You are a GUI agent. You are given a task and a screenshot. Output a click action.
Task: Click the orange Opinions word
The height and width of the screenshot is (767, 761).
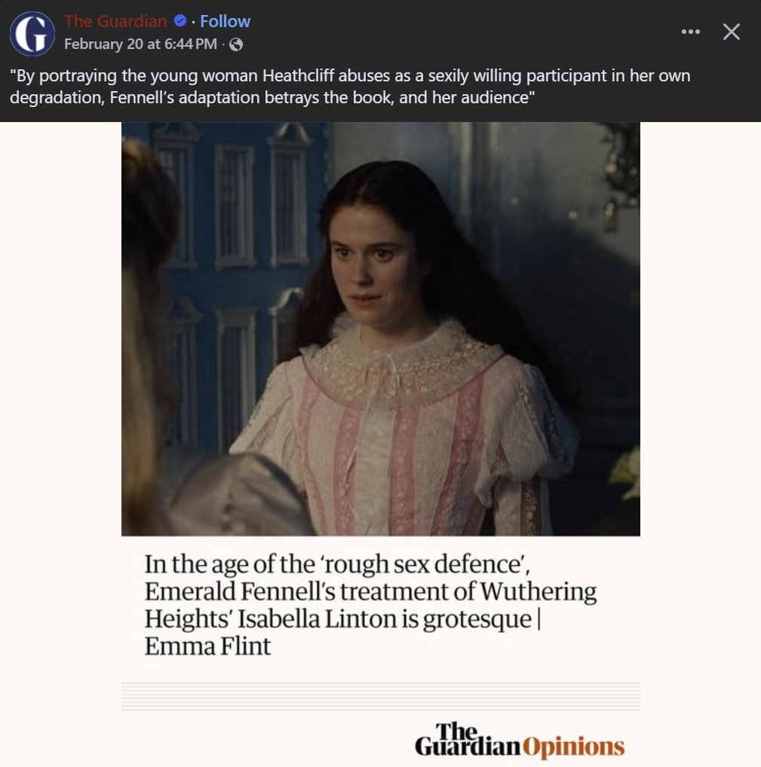pyautogui.click(x=573, y=747)
